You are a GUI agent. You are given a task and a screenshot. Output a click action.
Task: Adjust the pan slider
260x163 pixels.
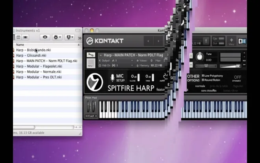(206, 66)
